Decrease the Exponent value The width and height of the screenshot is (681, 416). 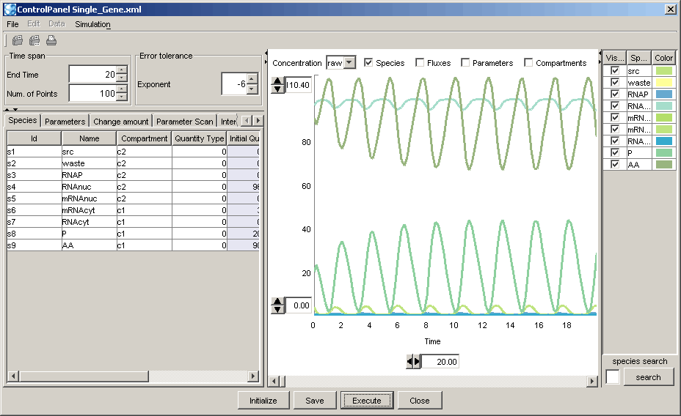252,89
